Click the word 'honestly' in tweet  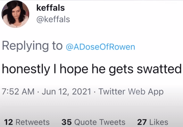(26, 70)
